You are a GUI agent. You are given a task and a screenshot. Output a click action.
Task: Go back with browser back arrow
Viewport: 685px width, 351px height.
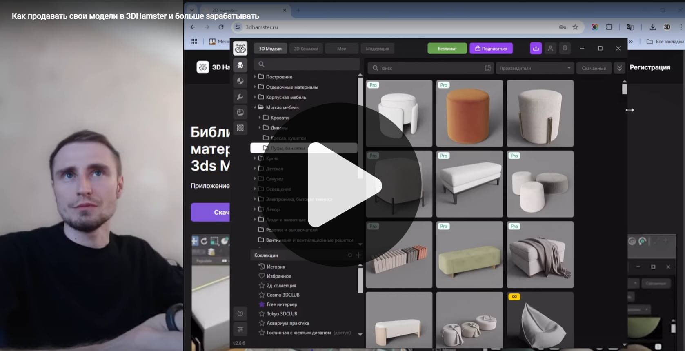[x=193, y=27]
